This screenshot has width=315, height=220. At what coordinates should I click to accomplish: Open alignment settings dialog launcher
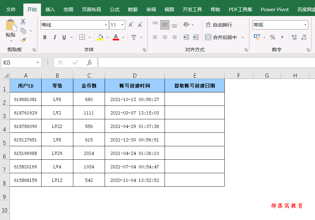point(246,50)
